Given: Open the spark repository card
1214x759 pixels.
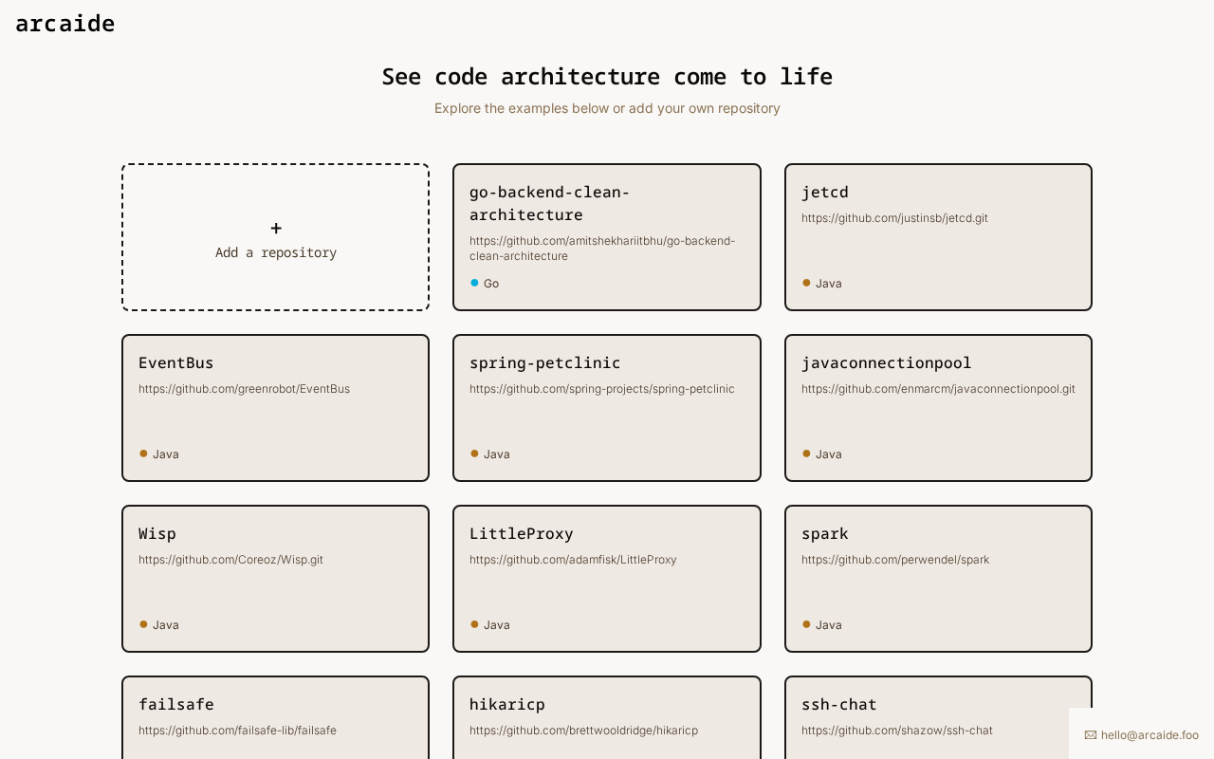Looking at the screenshot, I should pos(938,579).
